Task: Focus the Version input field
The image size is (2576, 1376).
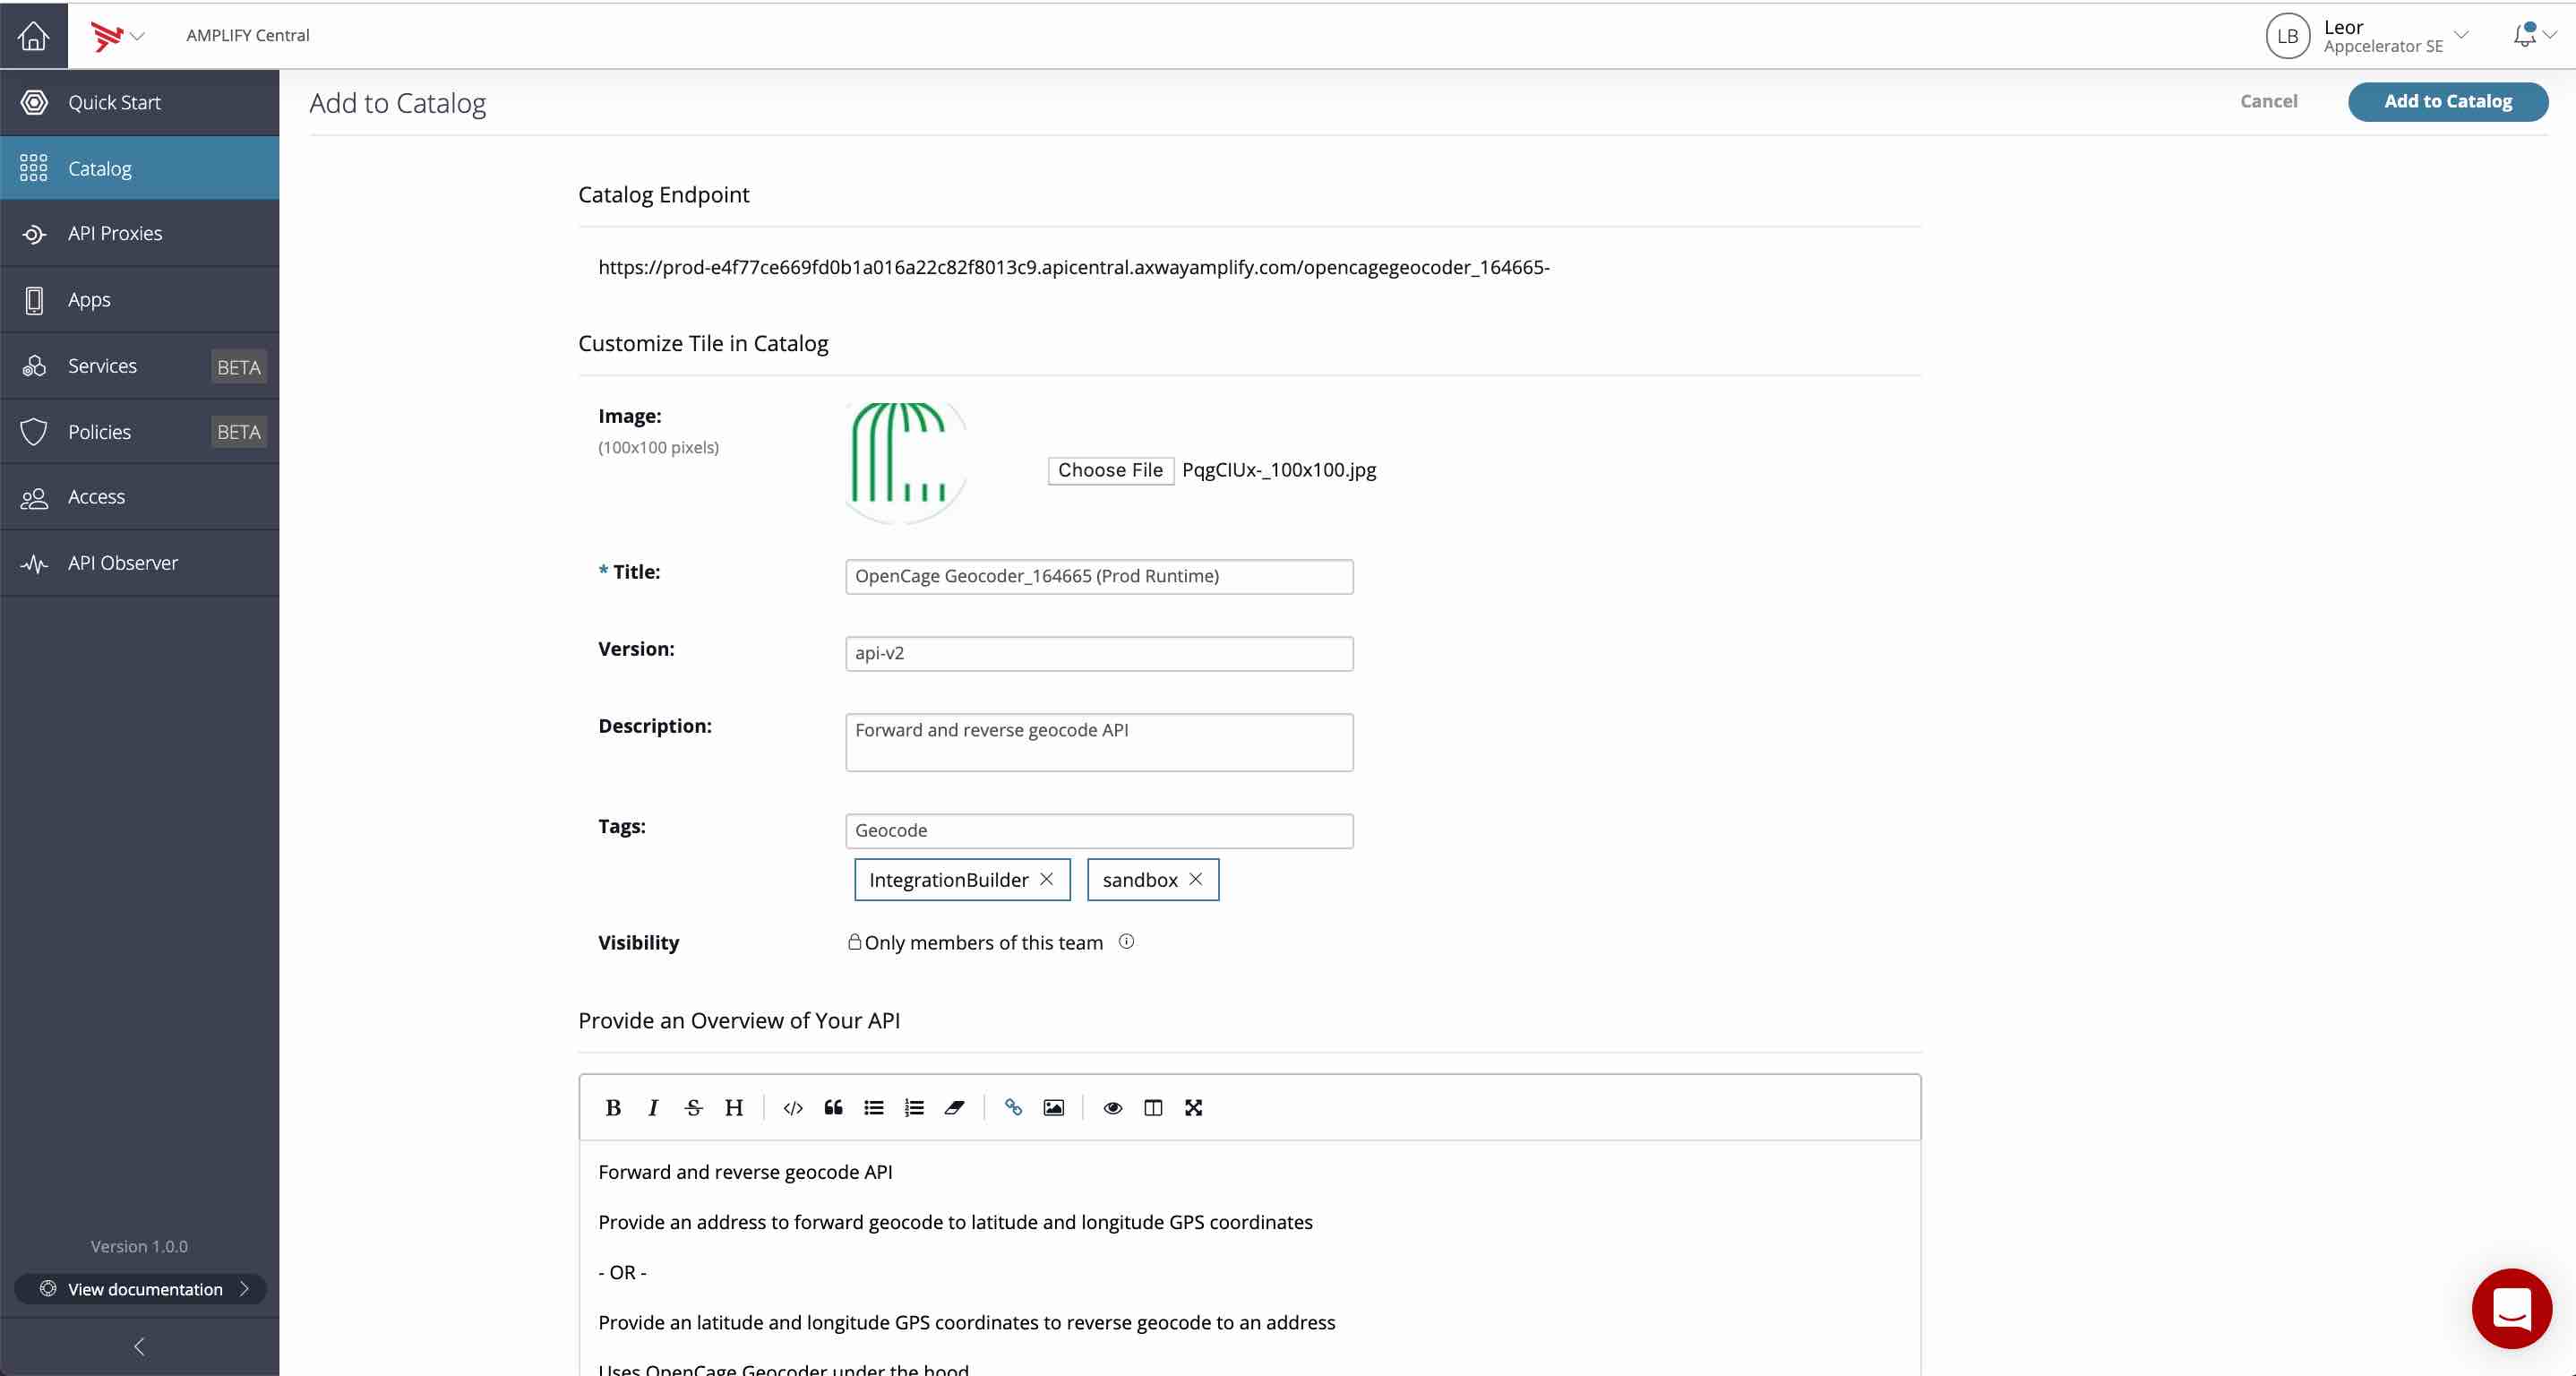Action: [x=1099, y=653]
